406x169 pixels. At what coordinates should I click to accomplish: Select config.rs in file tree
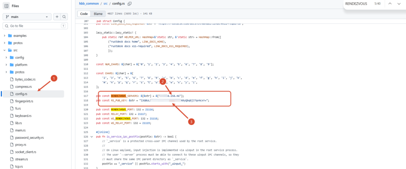(33, 94)
